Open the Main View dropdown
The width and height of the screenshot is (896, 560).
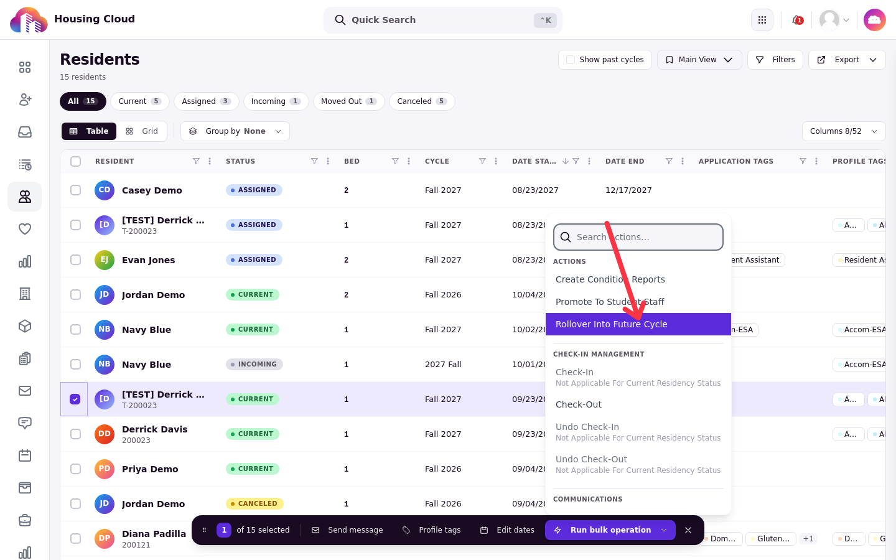(699, 60)
